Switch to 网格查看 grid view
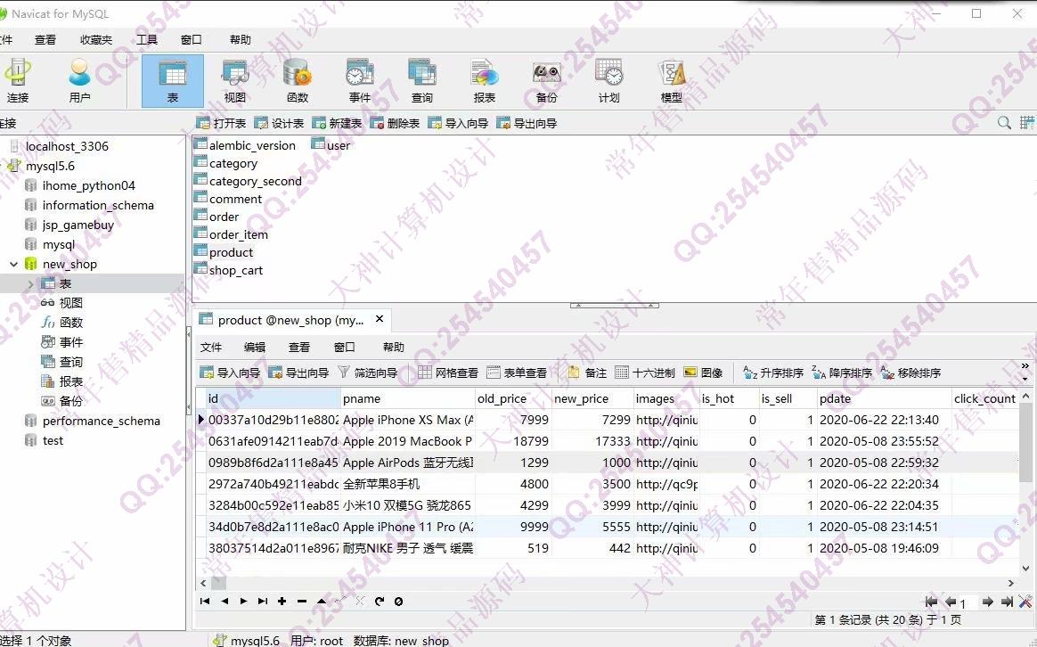This screenshot has width=1037, height=647. (448, 373)
